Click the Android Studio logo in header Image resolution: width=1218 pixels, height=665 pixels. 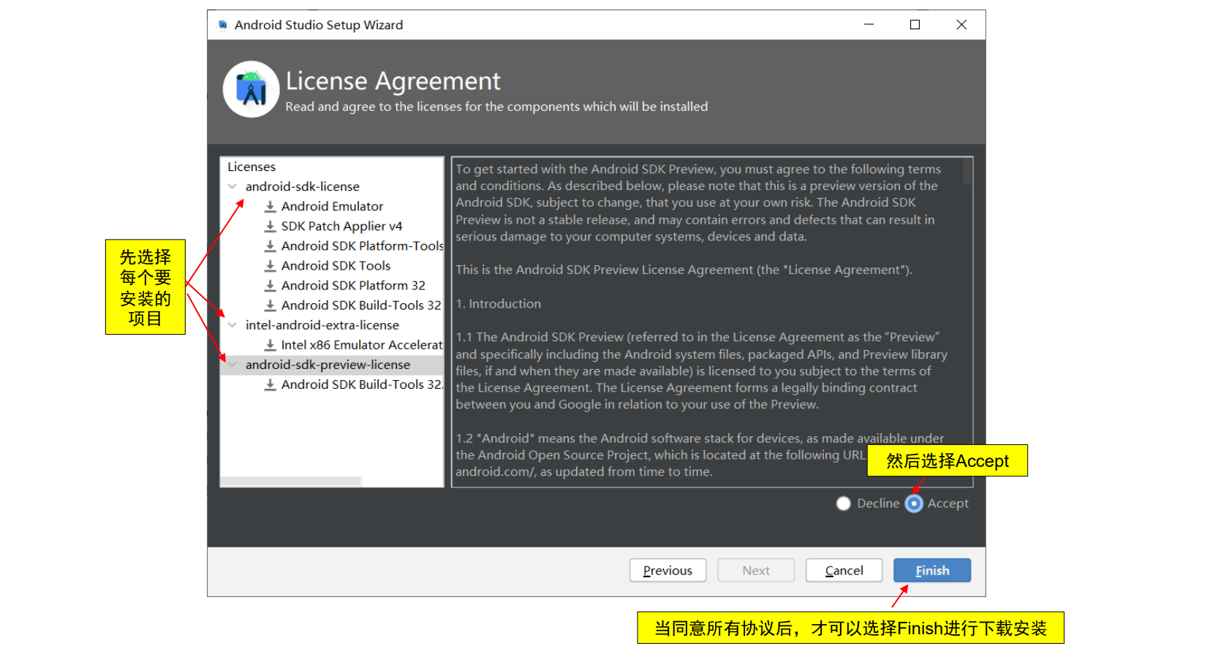[251, 89]
